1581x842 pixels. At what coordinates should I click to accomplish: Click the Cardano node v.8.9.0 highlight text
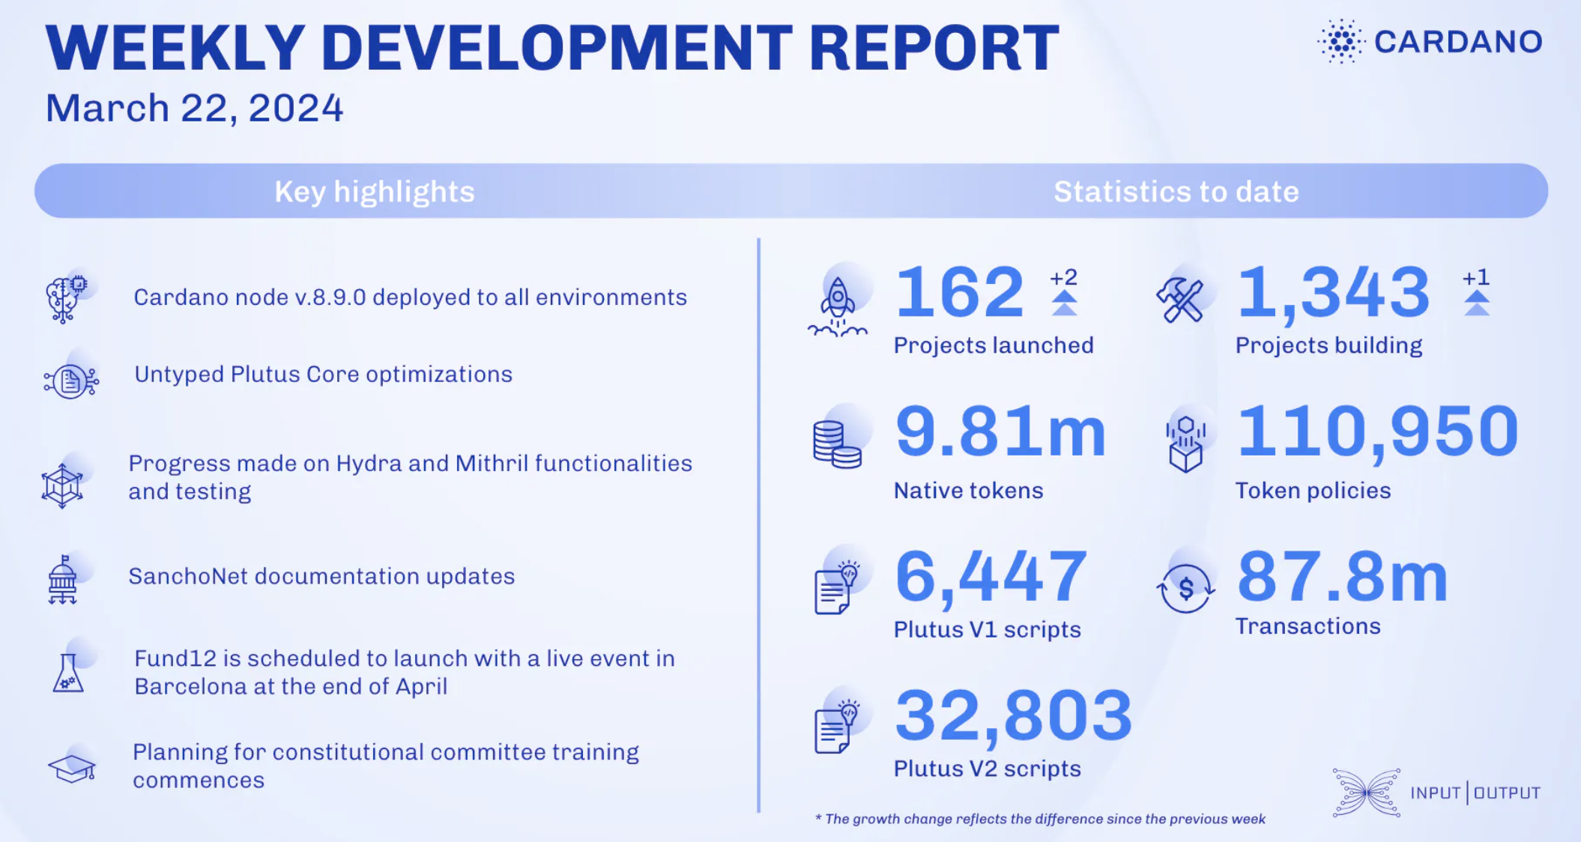(x=410, y=297)
